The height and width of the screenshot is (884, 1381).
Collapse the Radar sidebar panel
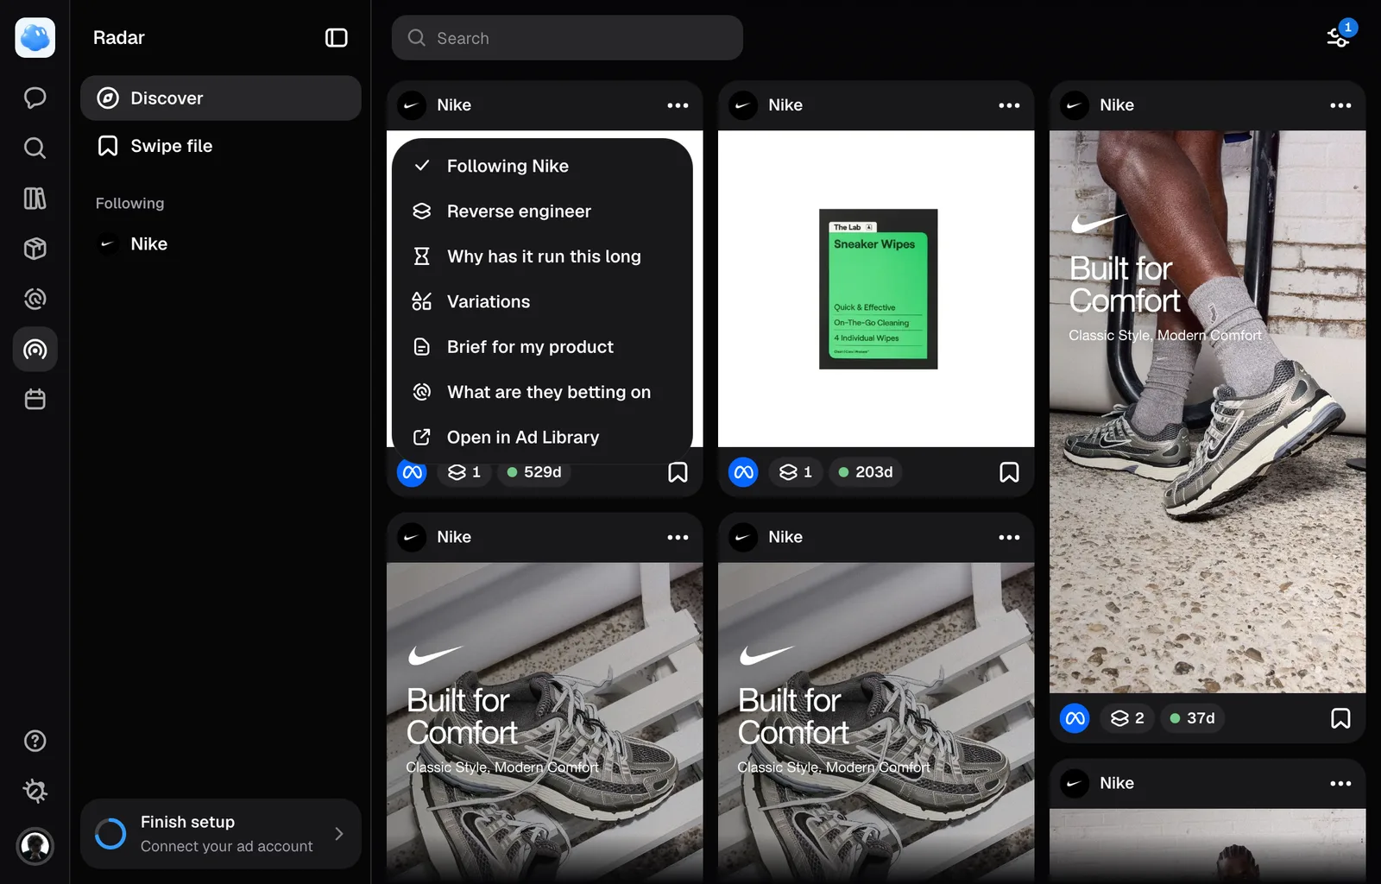pos(336,37)
